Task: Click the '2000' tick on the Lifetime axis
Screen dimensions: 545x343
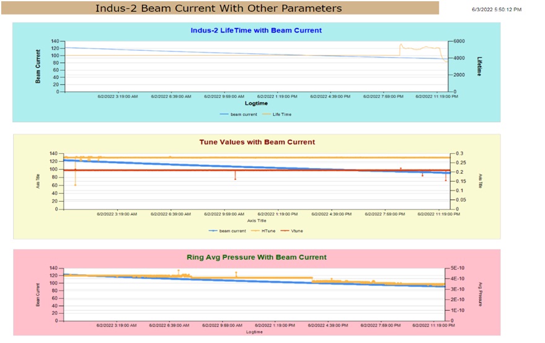Action: click(459, 75)
